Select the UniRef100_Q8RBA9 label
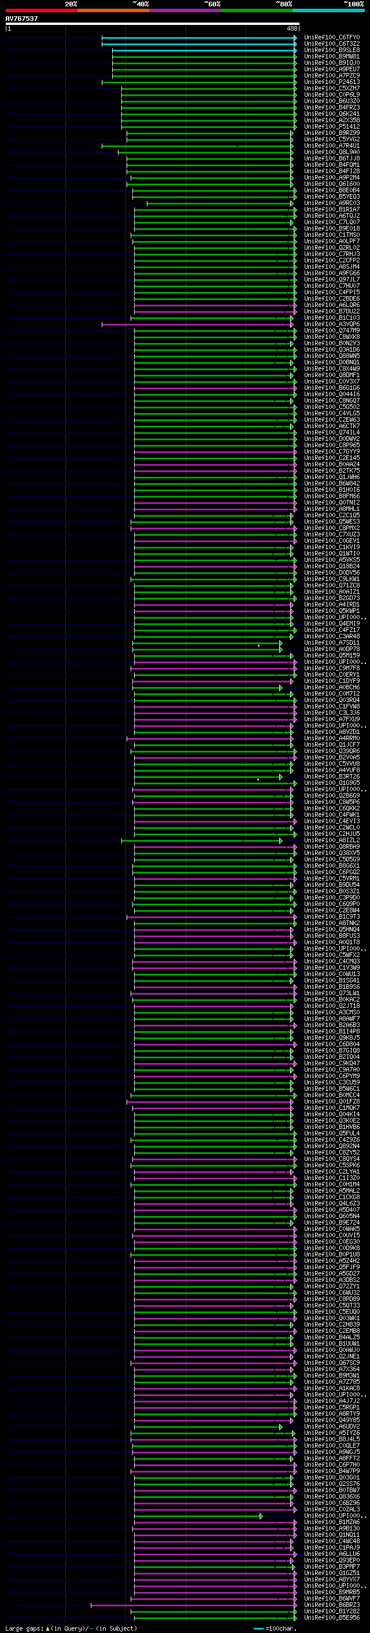The image size is (370, 1633). click(331, 847)
